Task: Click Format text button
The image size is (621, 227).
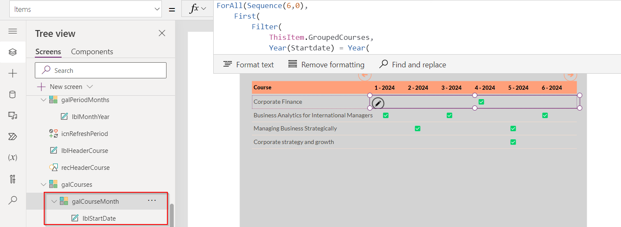Action: 248,64
